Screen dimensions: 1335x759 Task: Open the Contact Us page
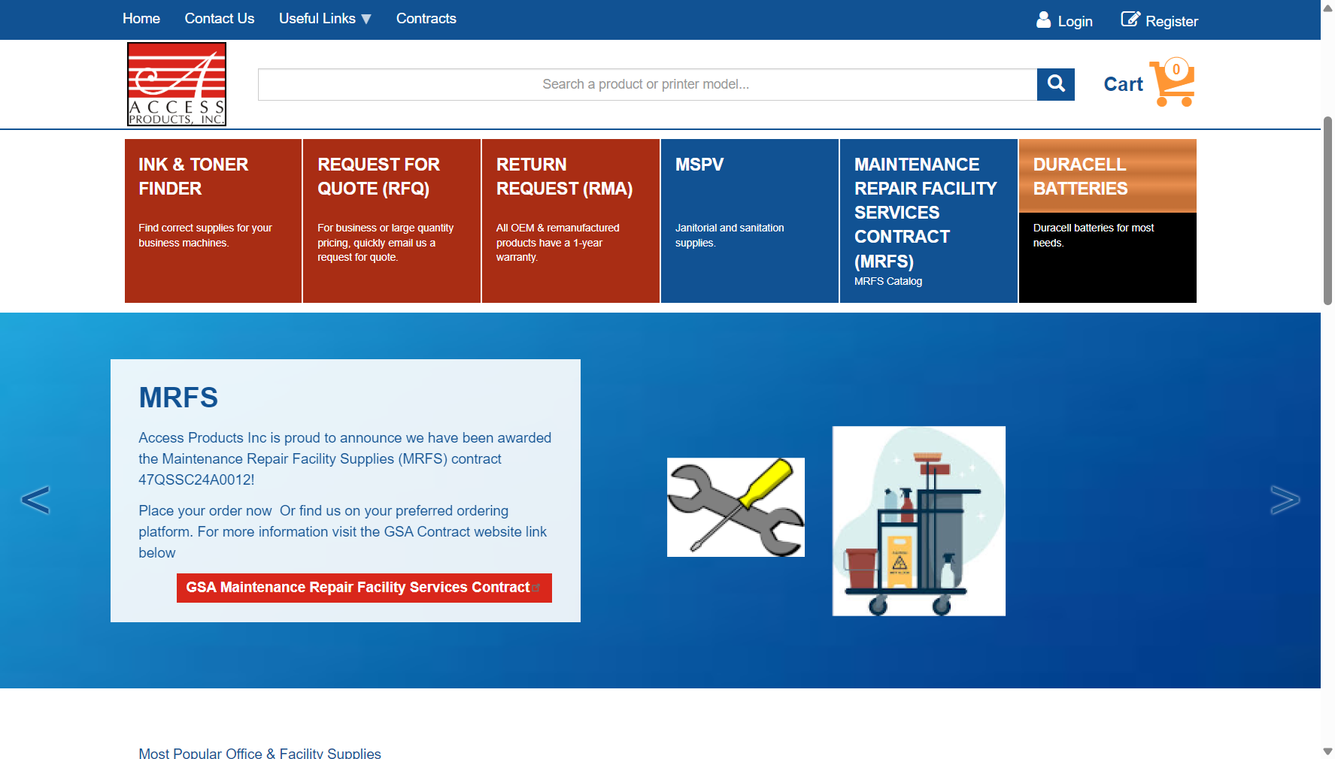tap(219, 18)
